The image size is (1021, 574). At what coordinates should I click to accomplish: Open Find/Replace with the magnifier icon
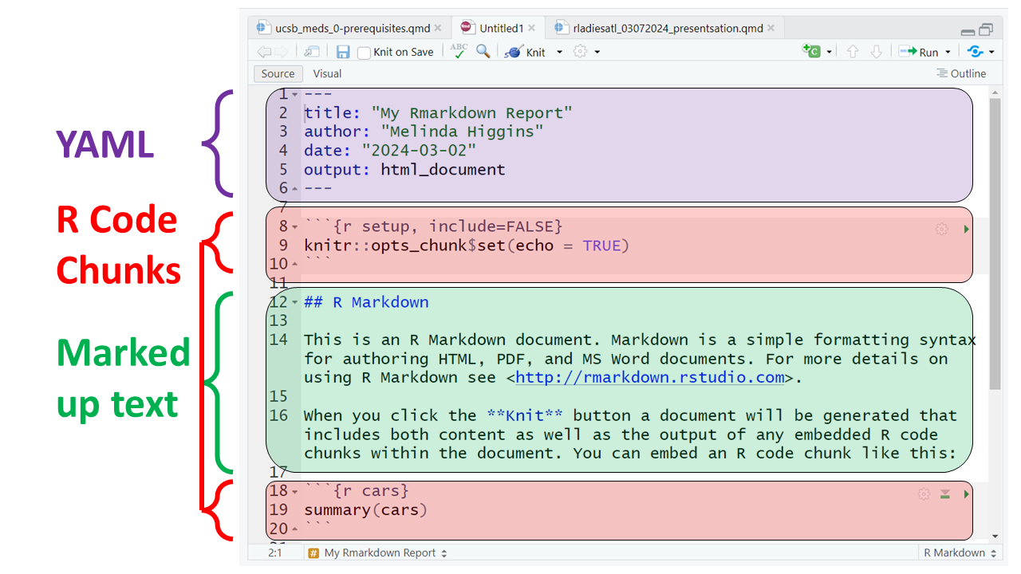(483, 51)
